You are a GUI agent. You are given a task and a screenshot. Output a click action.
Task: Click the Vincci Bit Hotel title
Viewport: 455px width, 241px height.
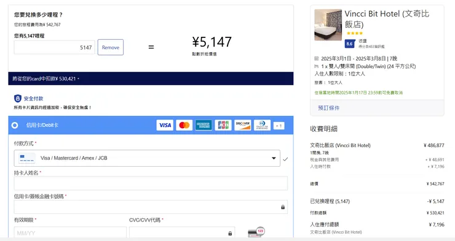pyautogui.click(x=387, y=19)
